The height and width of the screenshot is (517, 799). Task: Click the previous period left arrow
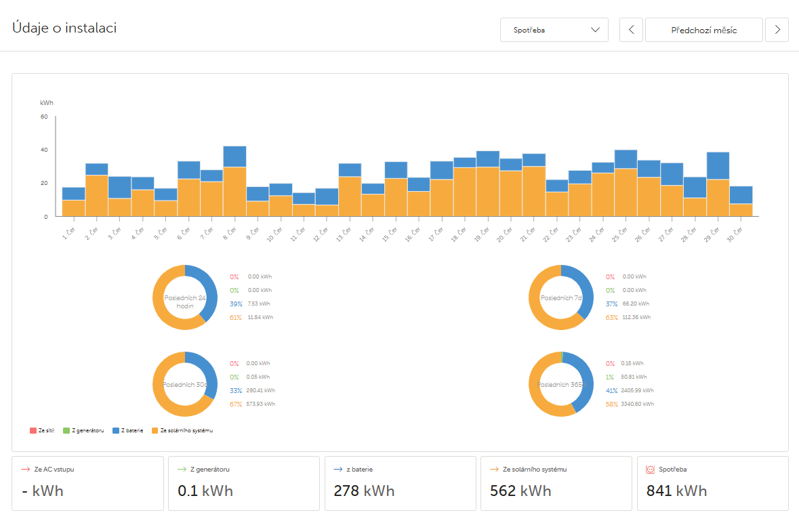[x=631, y=30]
